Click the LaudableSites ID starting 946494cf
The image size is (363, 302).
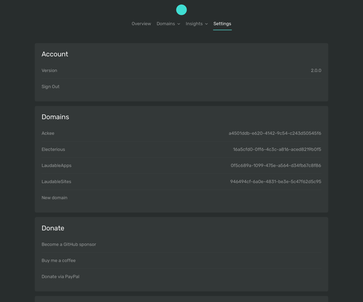275,182
